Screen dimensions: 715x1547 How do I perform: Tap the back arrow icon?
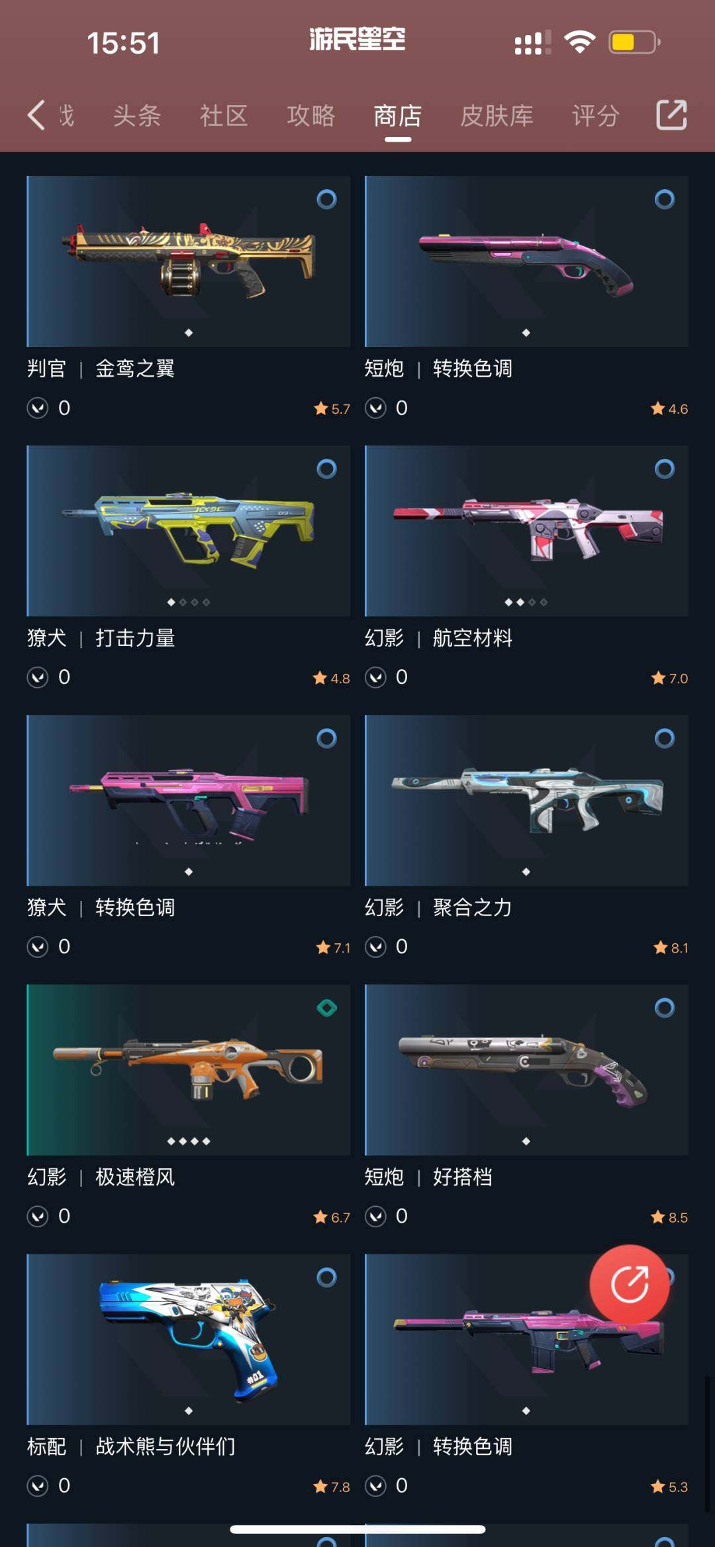[x=36, y=115]
